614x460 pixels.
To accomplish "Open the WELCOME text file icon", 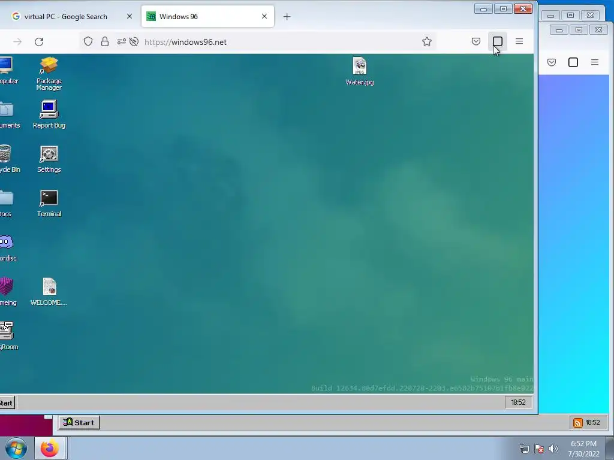I will pyautogui.click(x=49, y=292).
